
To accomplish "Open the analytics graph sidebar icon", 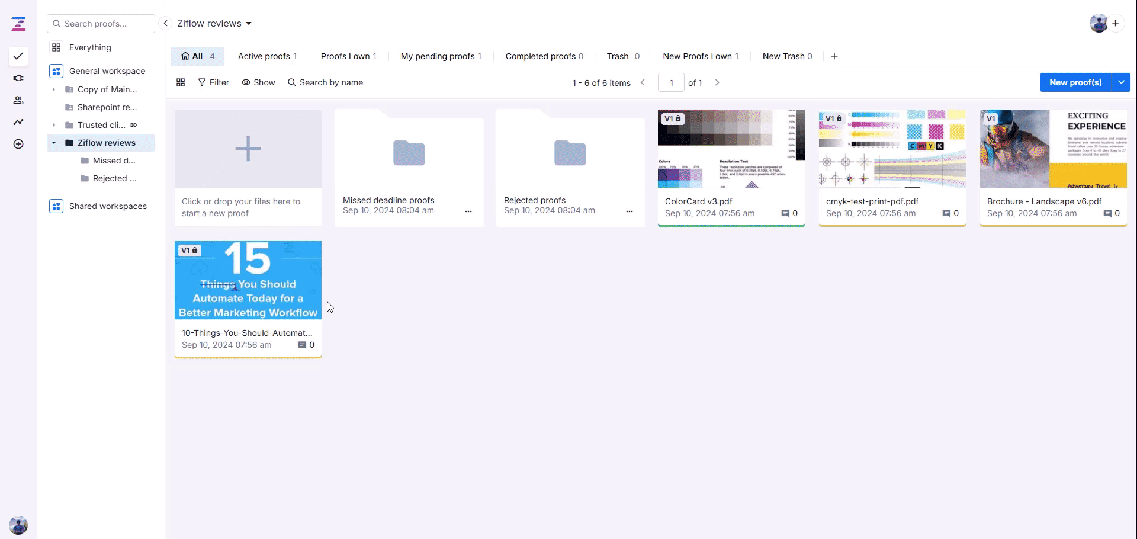I will [18, 122].
